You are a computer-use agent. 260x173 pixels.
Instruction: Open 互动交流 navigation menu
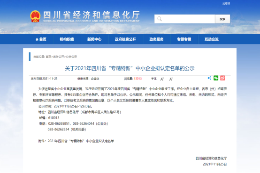click(212, 39)
